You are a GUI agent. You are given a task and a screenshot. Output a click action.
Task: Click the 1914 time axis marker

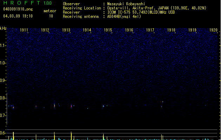(x=87, y=30)
